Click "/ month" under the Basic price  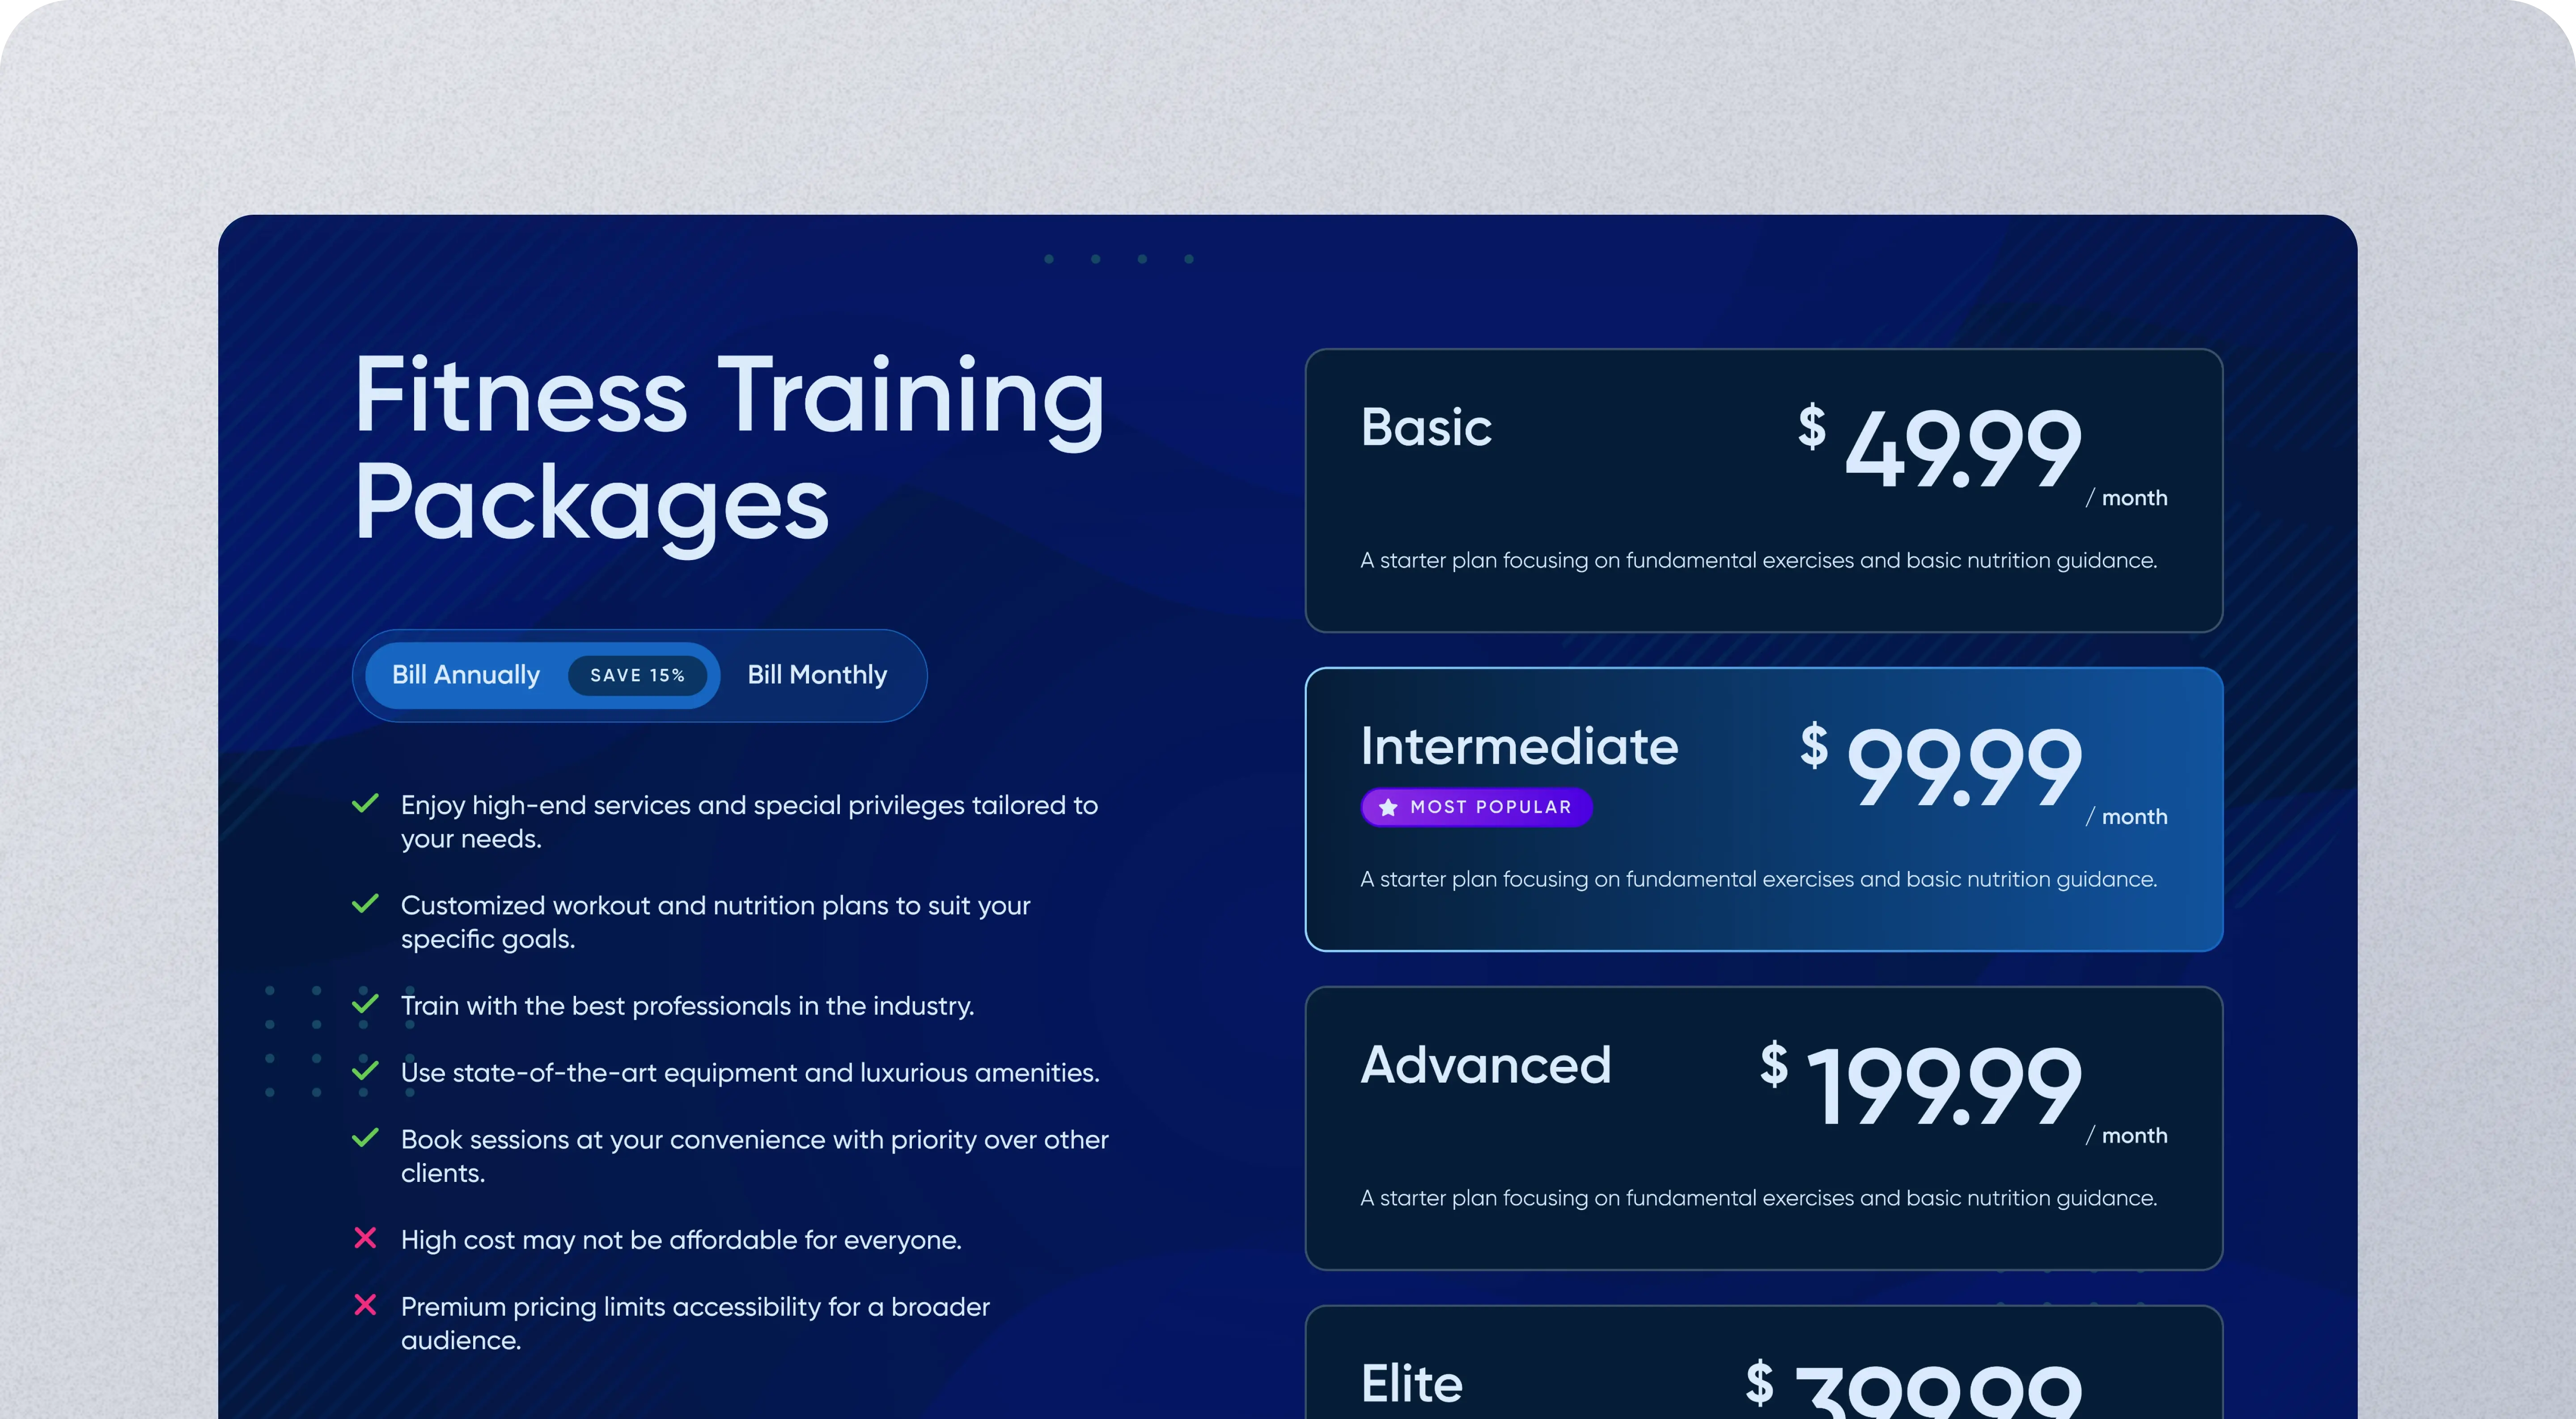[2126, 498]
